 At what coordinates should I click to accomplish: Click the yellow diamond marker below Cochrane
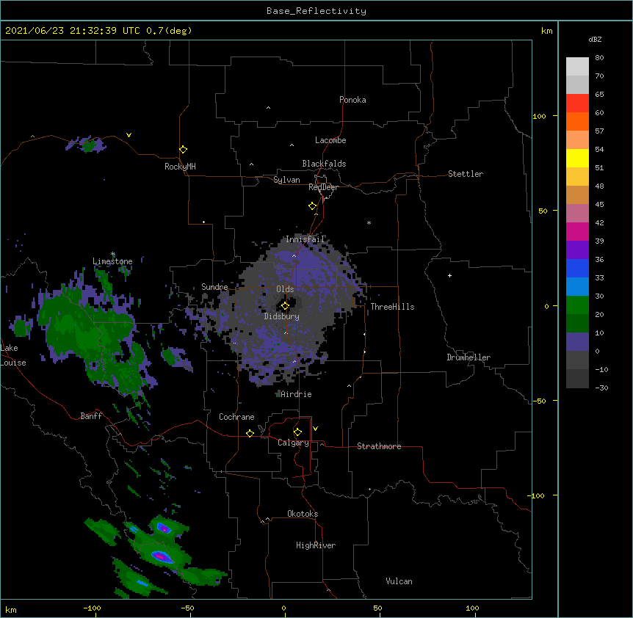coord(250,433)
